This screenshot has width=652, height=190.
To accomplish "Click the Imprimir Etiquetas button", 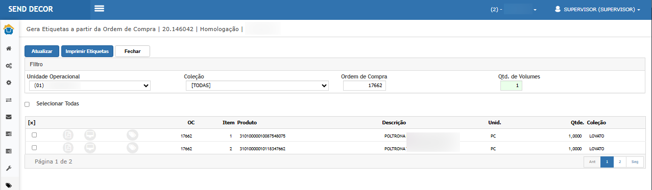I will point(87,51).
